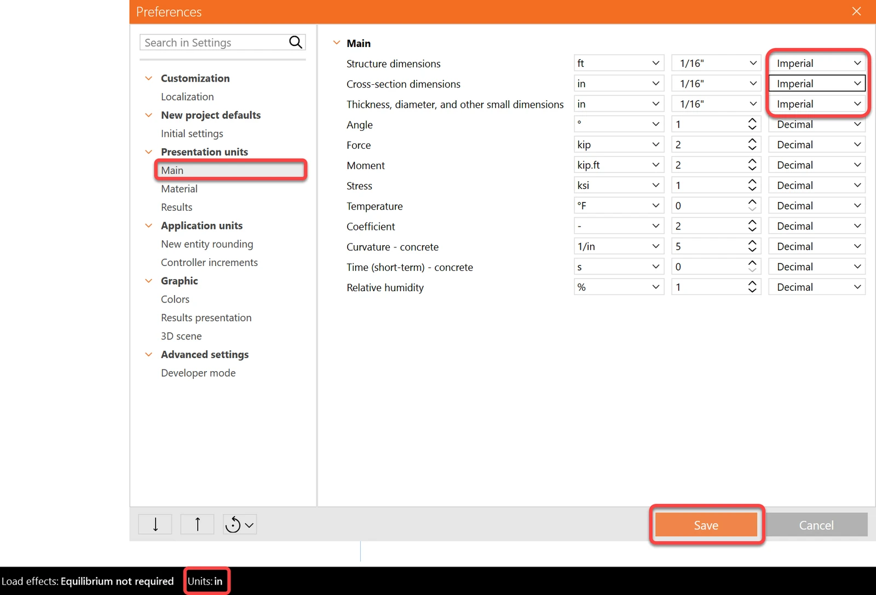Open Force format dropdown
The image size is (876, 595).
pos(817,145)
